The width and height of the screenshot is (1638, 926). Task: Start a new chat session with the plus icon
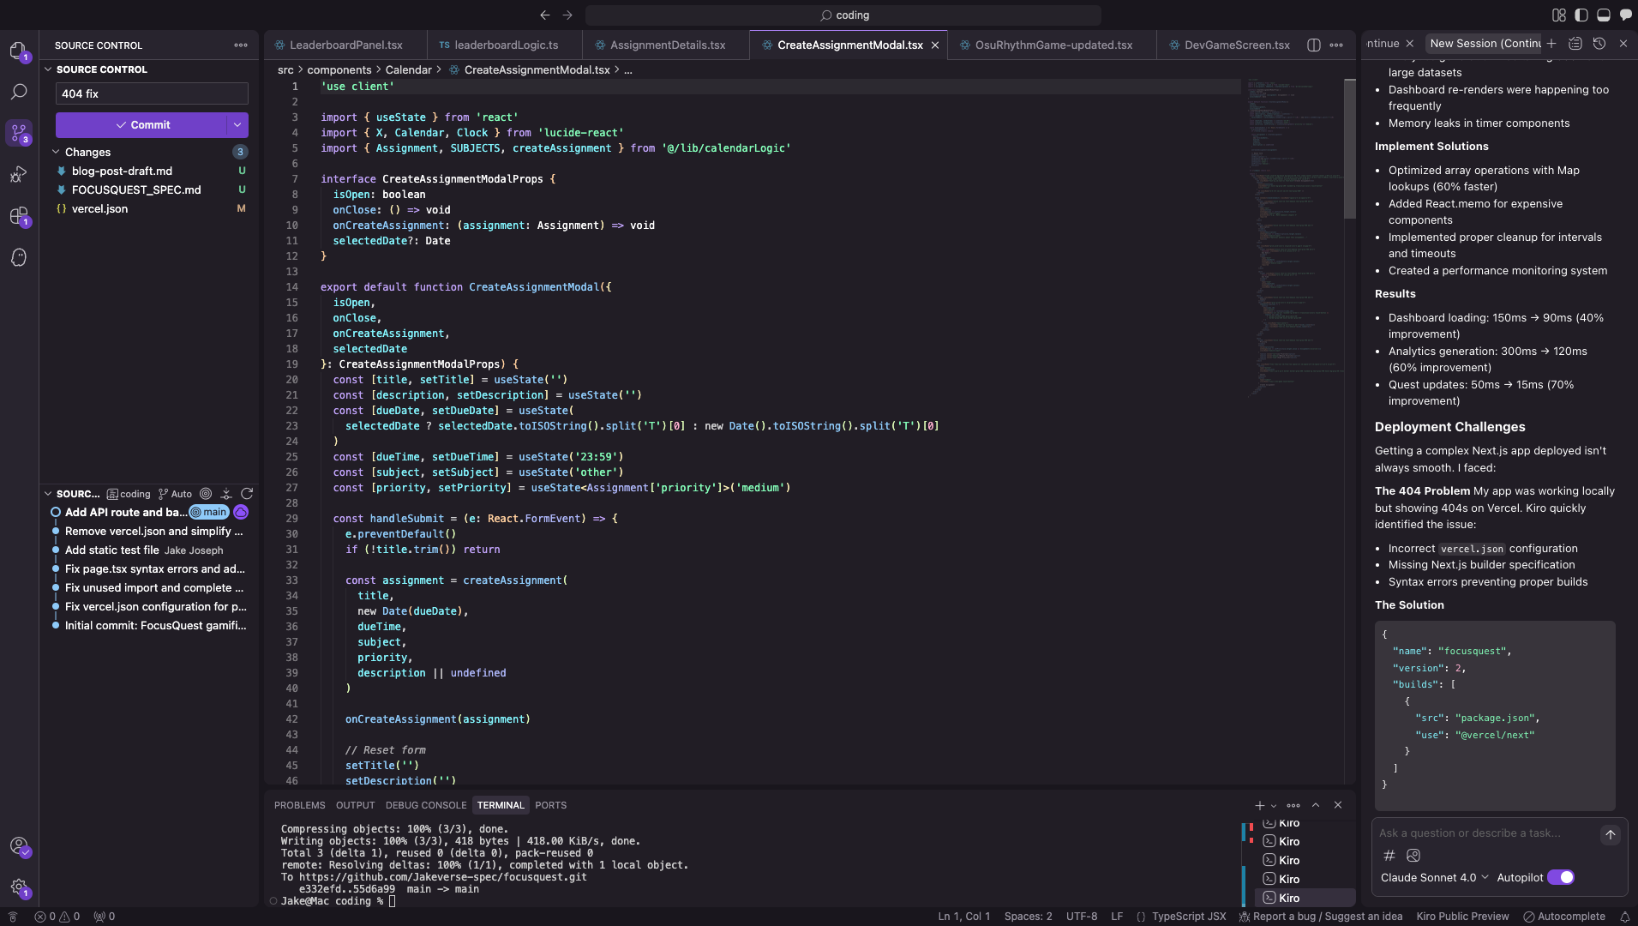[1551, 43]
